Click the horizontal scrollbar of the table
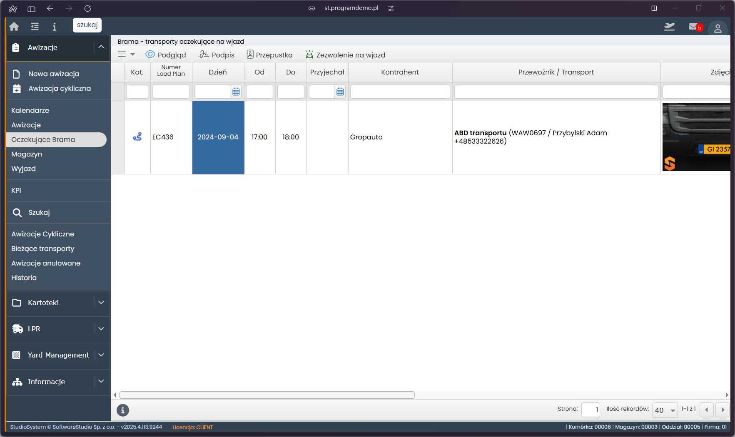The height and width of the screenshot is (437, 735). point(267,395)
